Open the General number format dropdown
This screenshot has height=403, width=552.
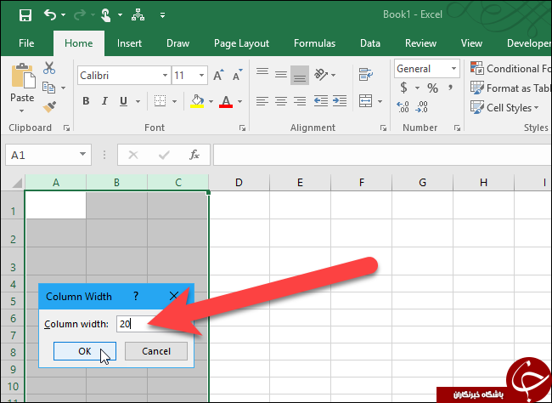coord(453,68)
